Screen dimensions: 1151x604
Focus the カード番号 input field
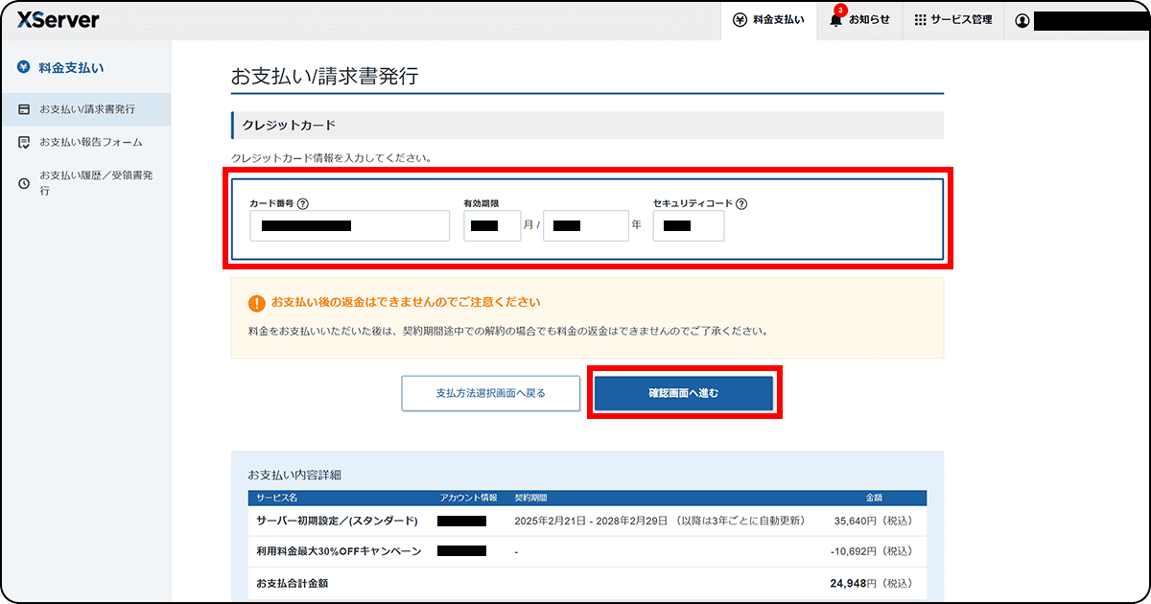[349, 226]
